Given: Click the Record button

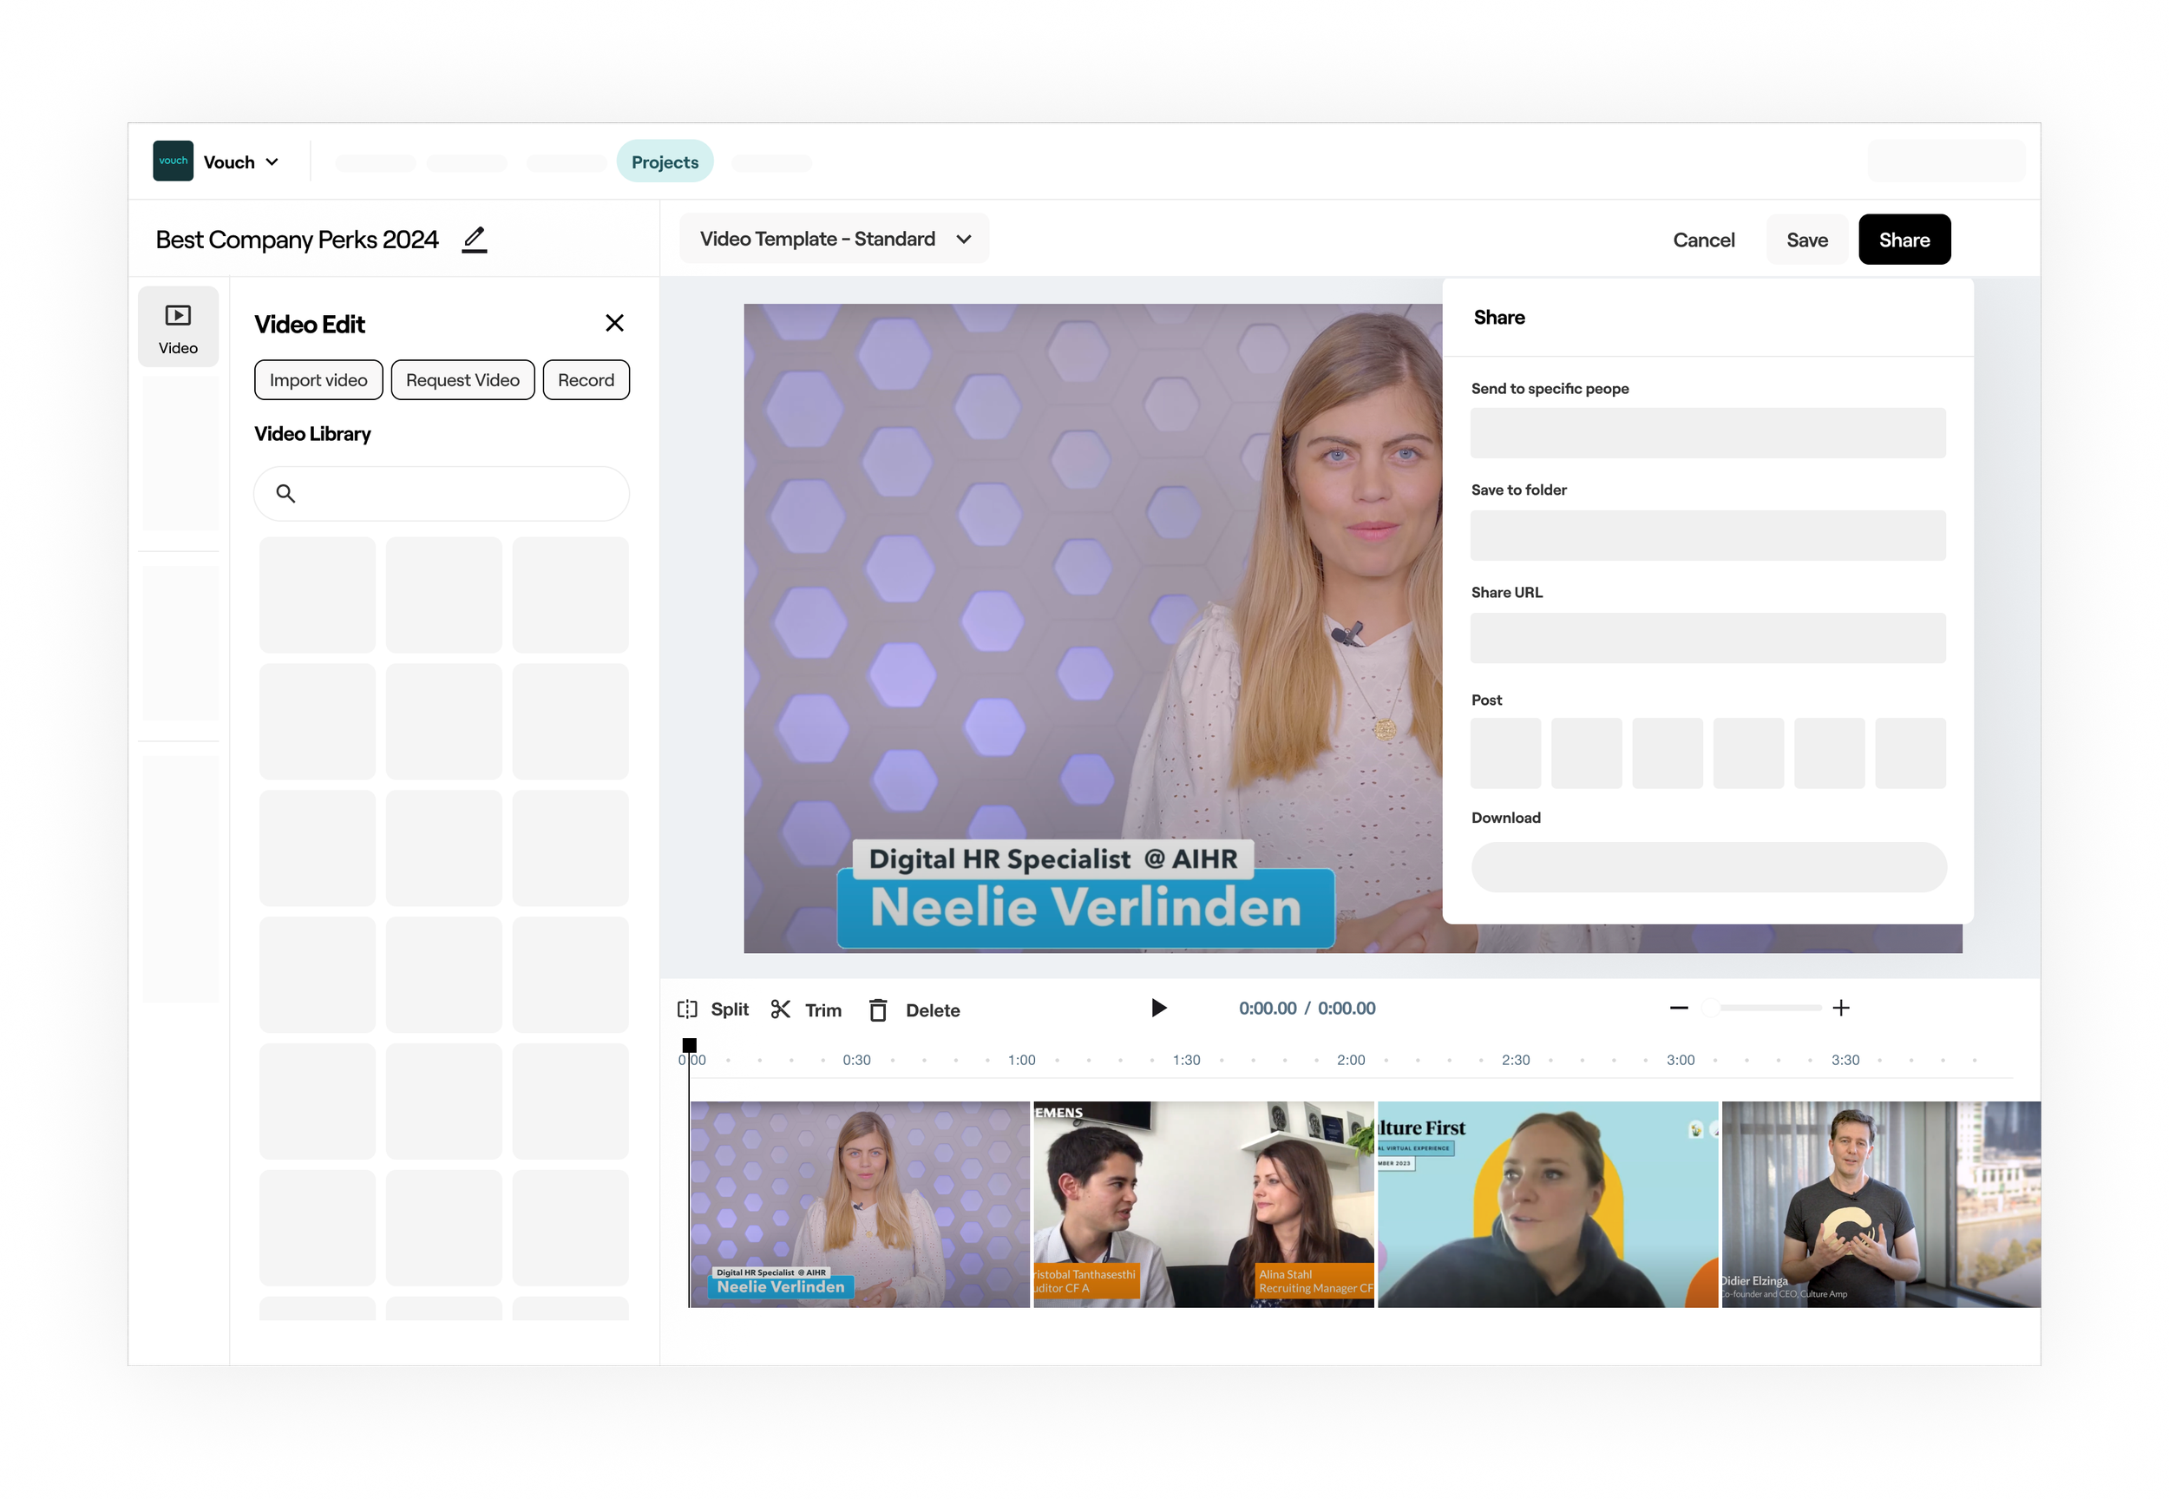Looking at the screenshot, I should [586, 380].
